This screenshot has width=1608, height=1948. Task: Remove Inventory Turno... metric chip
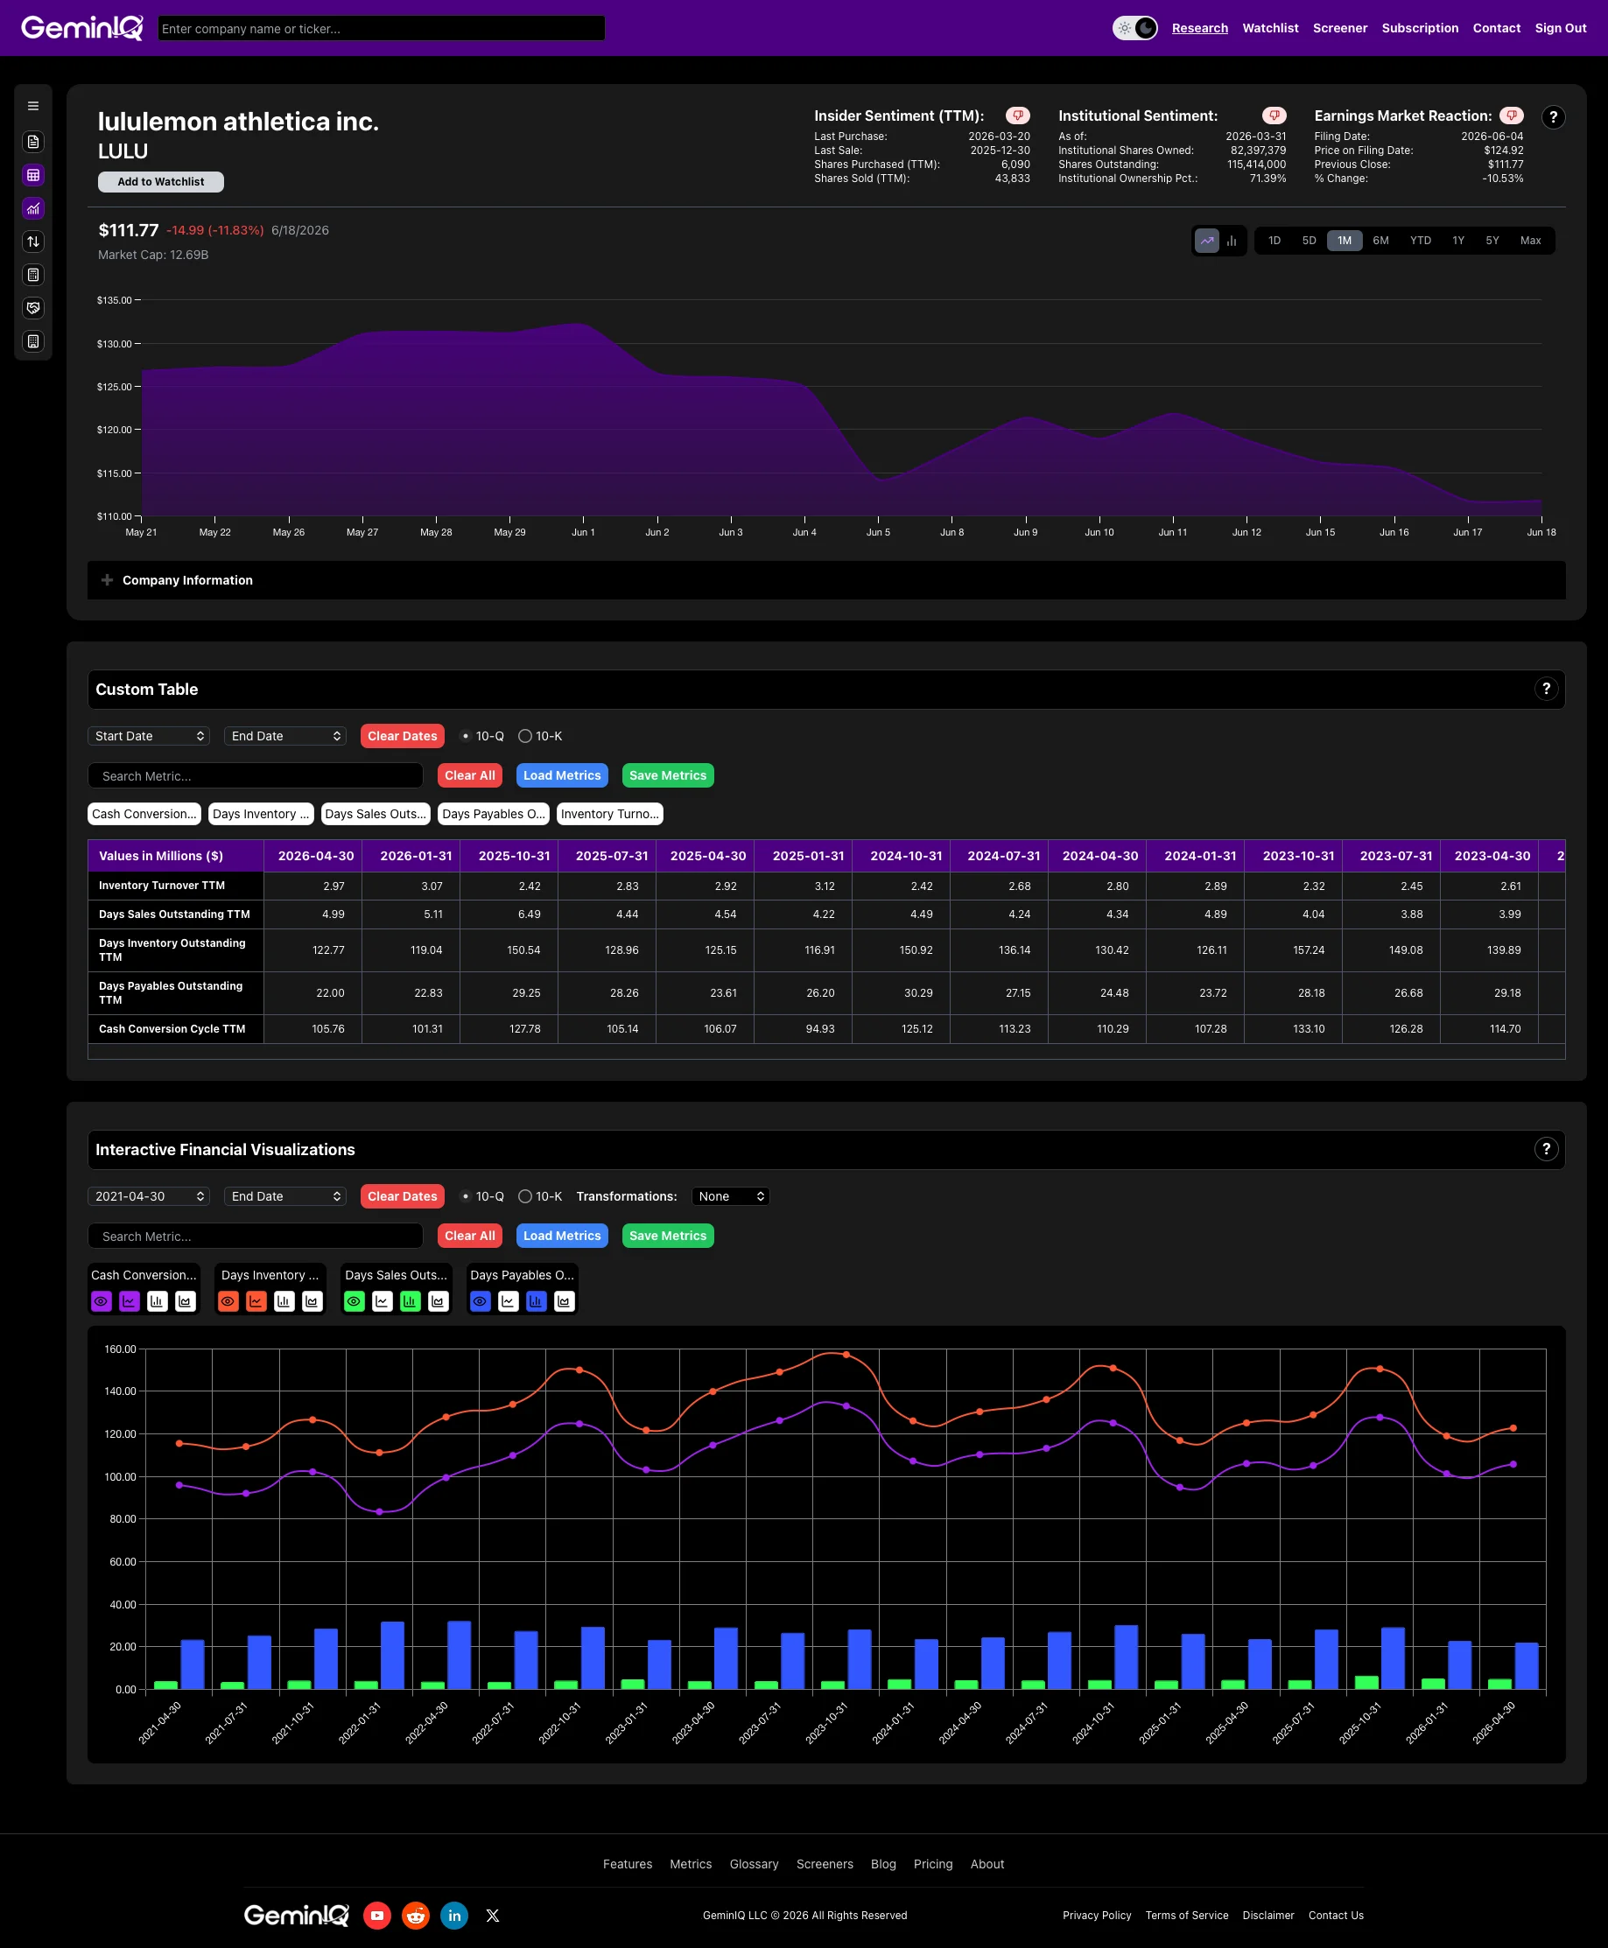tap(609, 814)
